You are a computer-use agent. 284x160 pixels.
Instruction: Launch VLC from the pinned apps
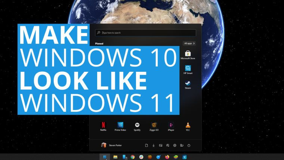[x=188, y=126]
